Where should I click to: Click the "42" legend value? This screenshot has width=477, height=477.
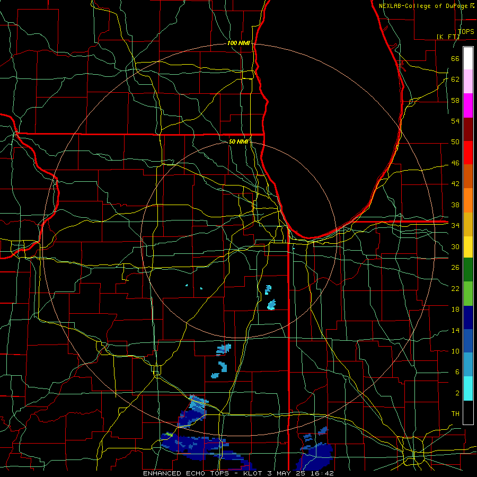point(455,184)
